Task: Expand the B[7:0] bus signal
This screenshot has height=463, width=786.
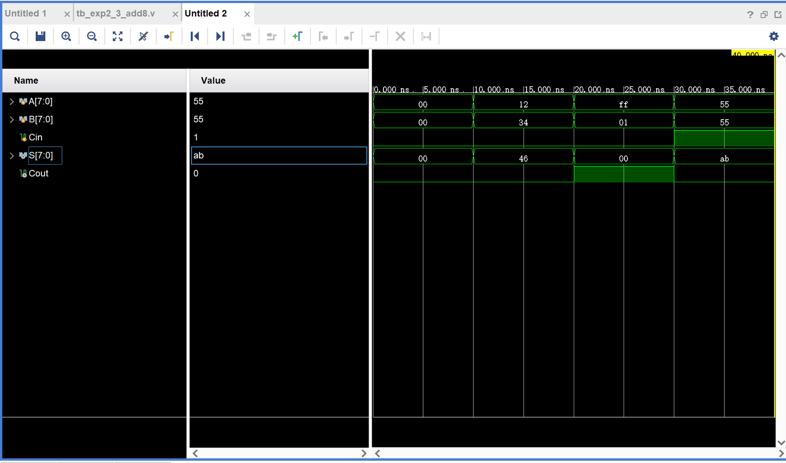Action: tap(12, 119)
